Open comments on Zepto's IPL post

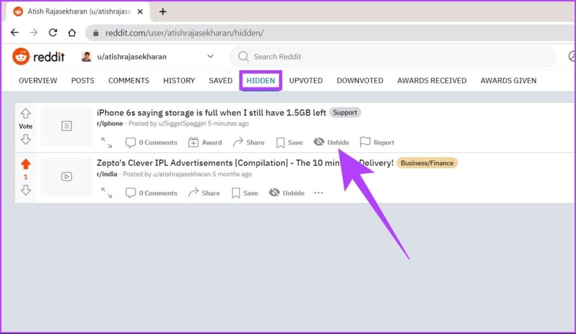pyautogui.click(x=151, y=193)
